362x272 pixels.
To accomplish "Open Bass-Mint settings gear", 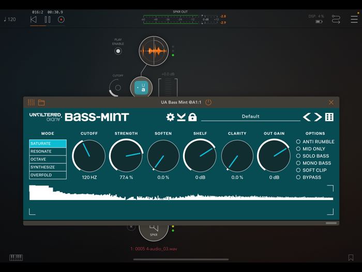I will (x=170, y=117).
